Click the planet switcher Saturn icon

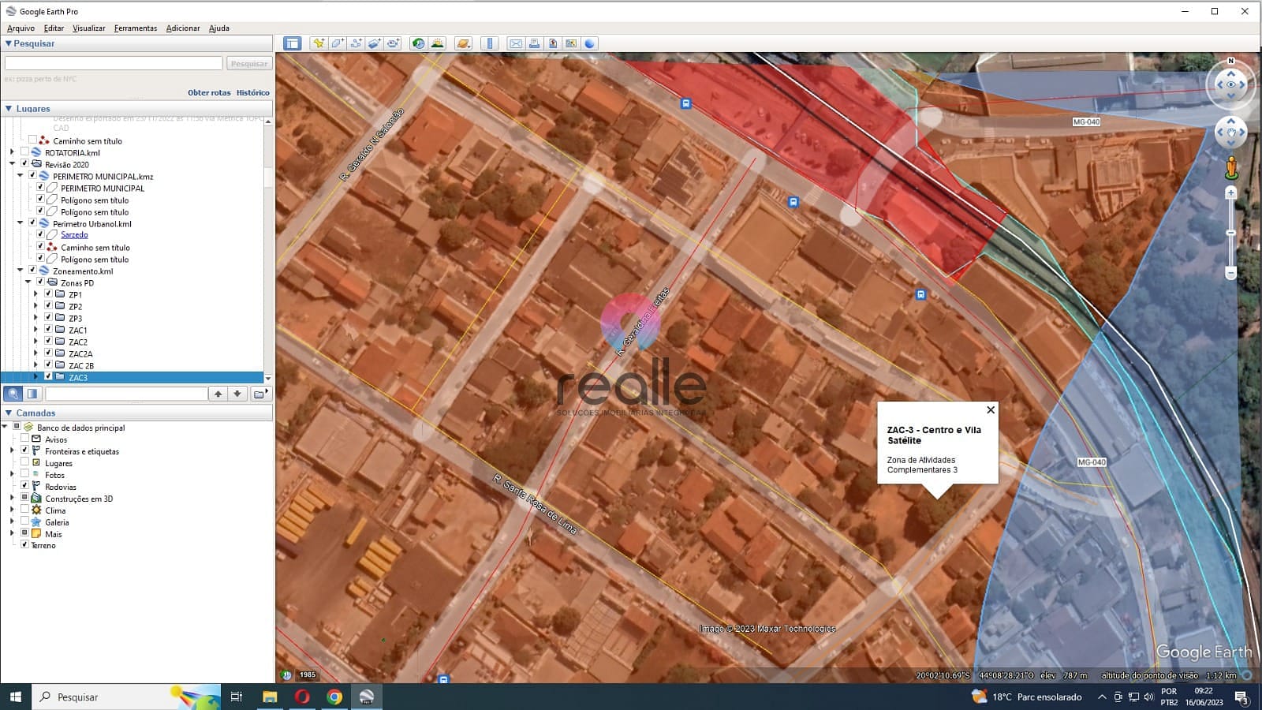pos(463,43)
